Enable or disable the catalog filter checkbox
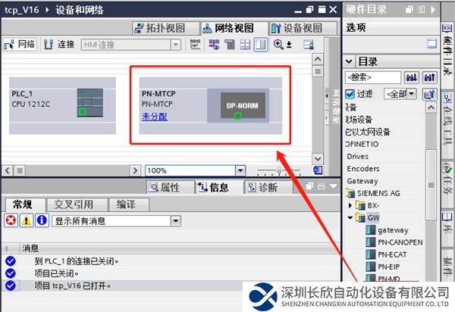 [350, 94]
